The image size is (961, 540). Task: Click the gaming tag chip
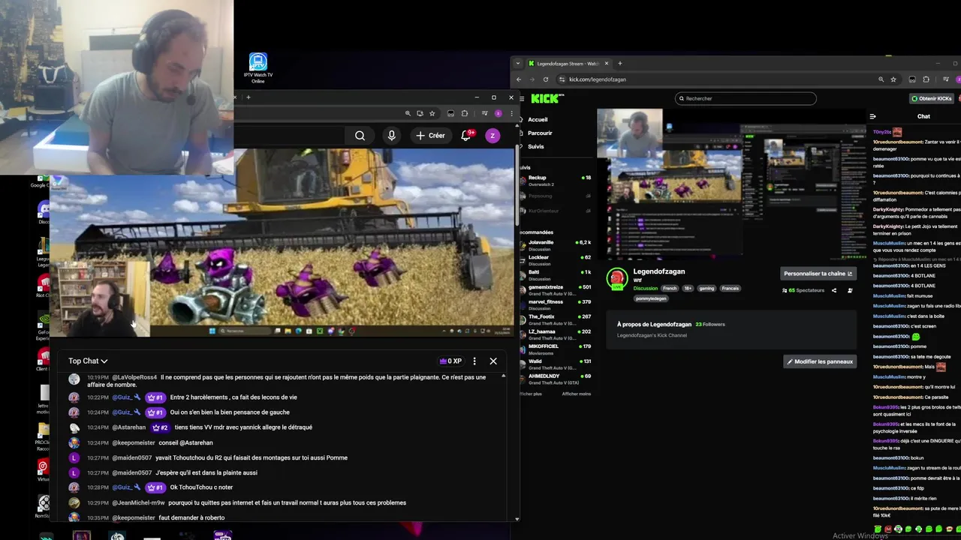(x=706, y=289)
